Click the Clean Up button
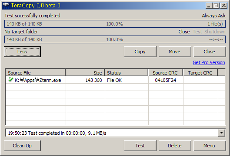This screenshot has width=230, height=156. [22, 146]
